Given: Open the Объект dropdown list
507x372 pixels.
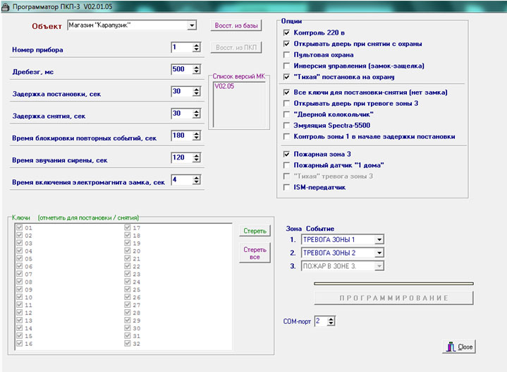Looking at the screenshot, I should (192, 25).
